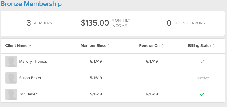Click the Bronze Membership page title
227x107 pixels.
[31, 4]
